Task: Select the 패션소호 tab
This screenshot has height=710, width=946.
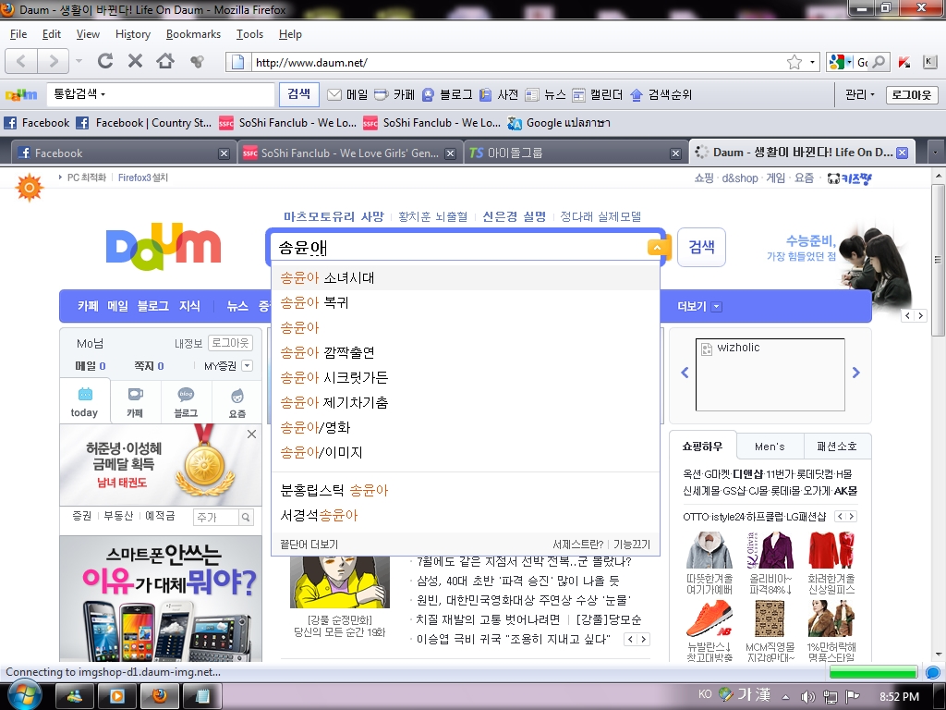Action: point(837,447)
